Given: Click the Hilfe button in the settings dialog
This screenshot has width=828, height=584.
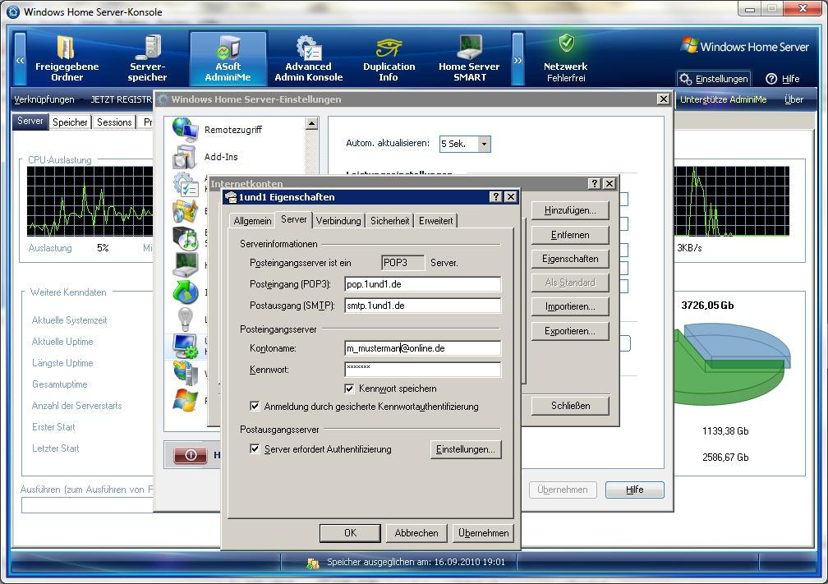Looking at the screenshot, I should (x=635, y=490).
